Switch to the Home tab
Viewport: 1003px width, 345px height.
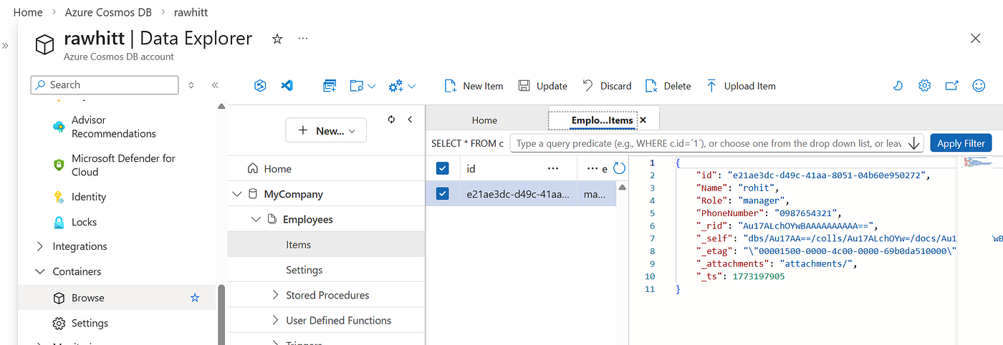(x=484, y=120)
